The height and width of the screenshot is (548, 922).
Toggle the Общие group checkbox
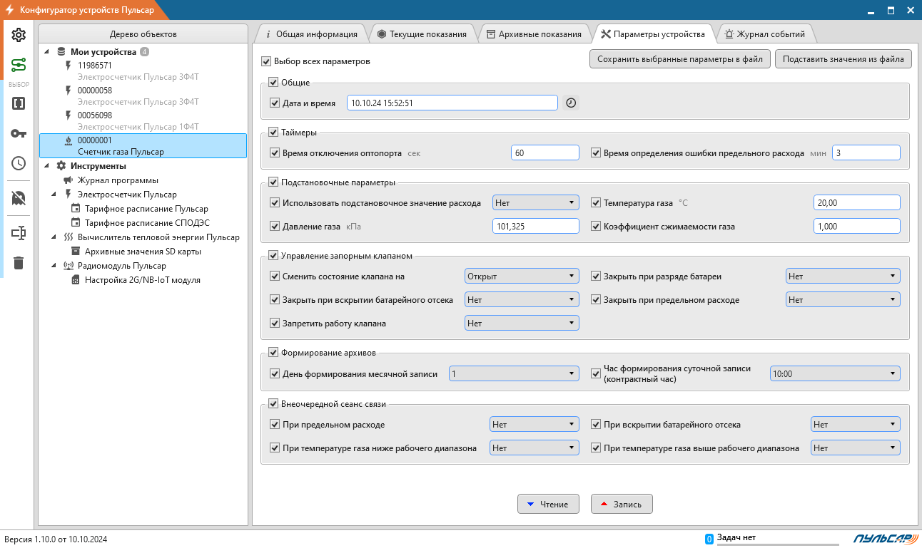pyautogui.click(x=273, y=83)
